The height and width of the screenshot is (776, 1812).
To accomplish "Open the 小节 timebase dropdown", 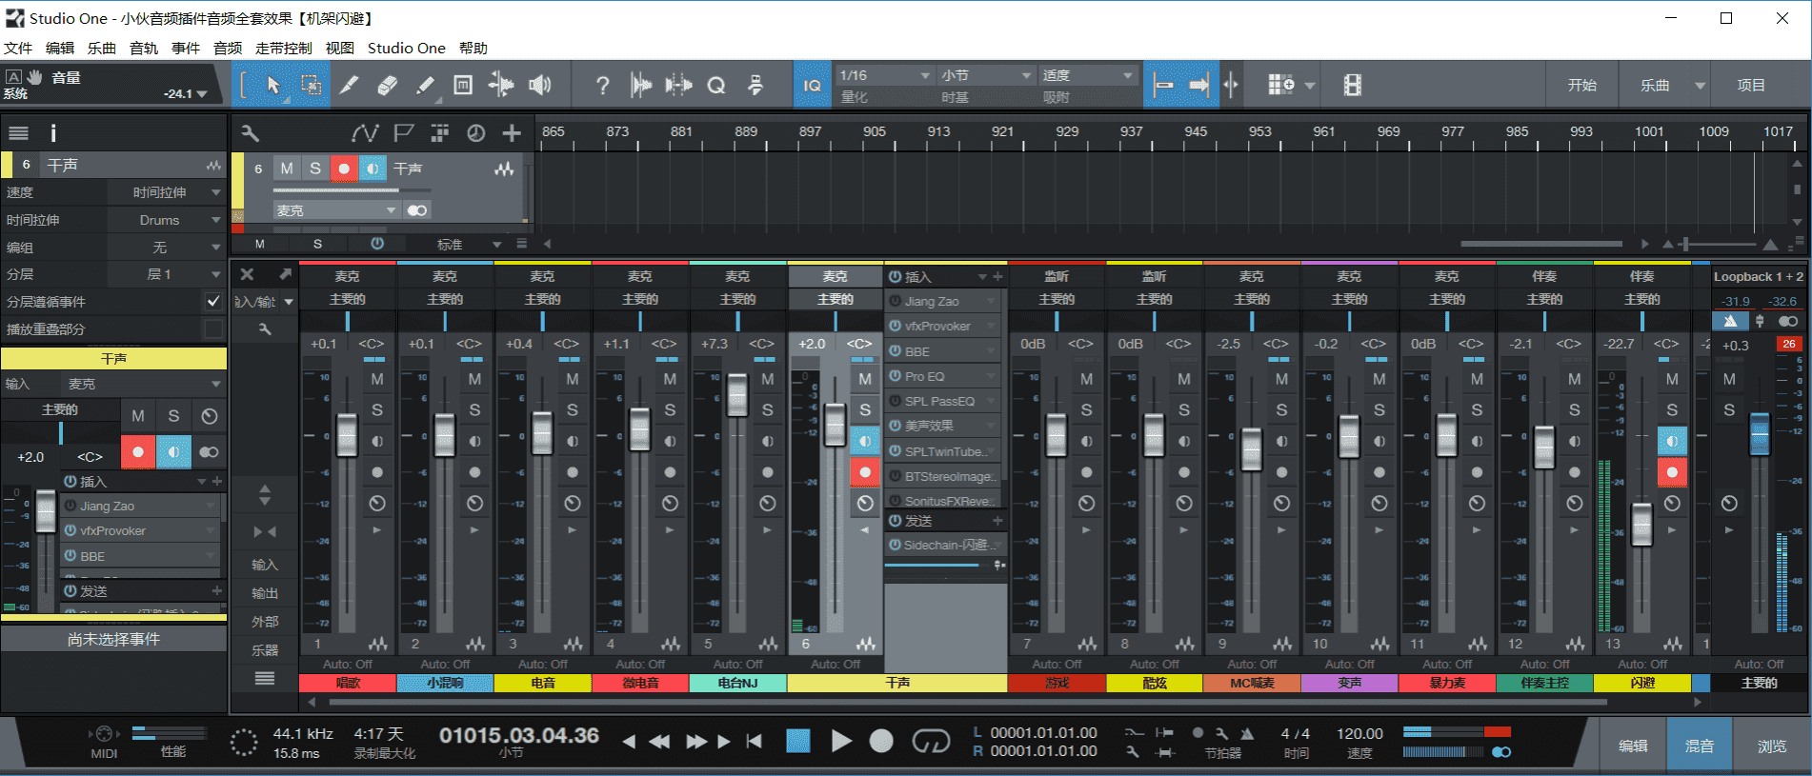I will click(x=986, y=75).
